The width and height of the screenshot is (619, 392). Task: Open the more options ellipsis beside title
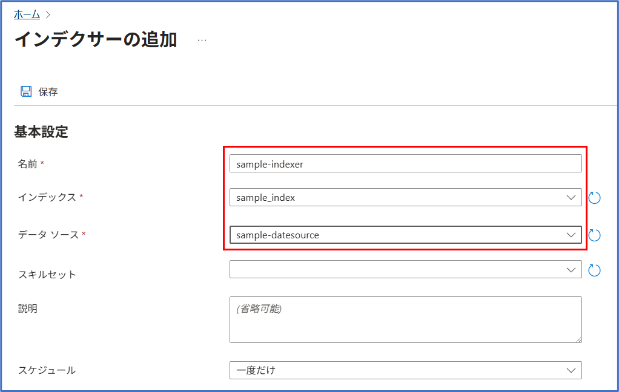202,40
